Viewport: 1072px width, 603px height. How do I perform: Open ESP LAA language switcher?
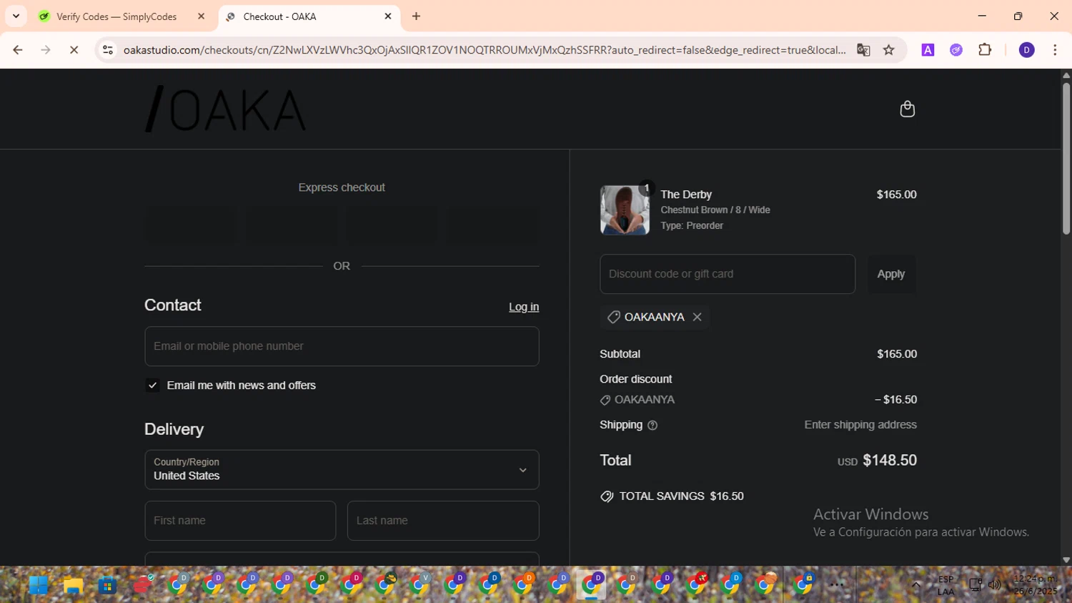[946, 585]
